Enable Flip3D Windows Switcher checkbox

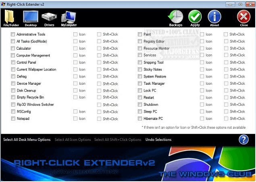point(13,105)
